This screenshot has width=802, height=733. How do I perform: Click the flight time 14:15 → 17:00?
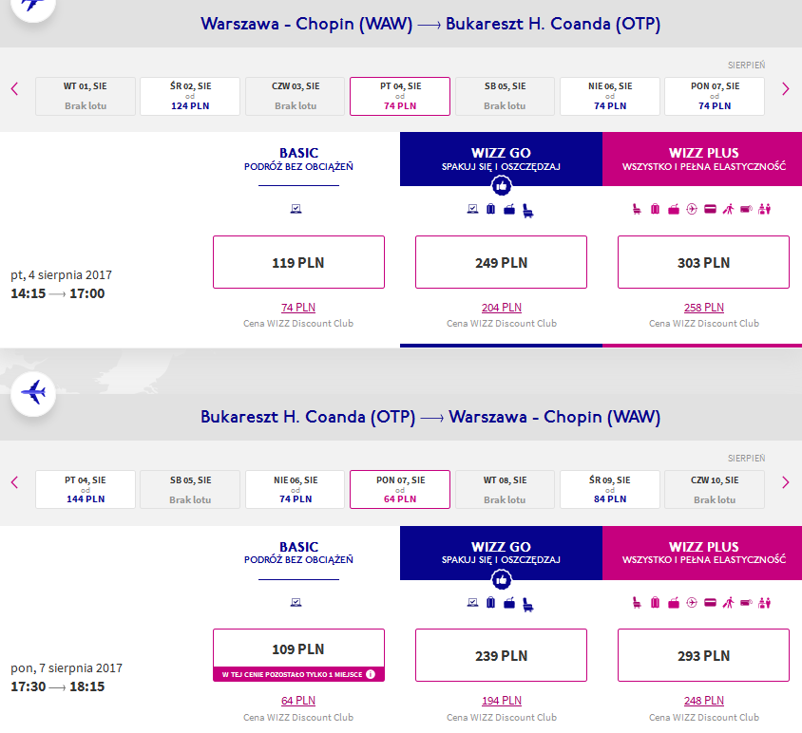tap(58, 293)
